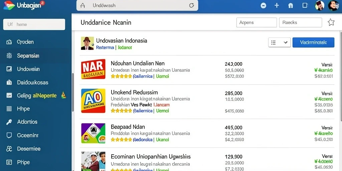Click the plus icon in top bar

[277, 5]
